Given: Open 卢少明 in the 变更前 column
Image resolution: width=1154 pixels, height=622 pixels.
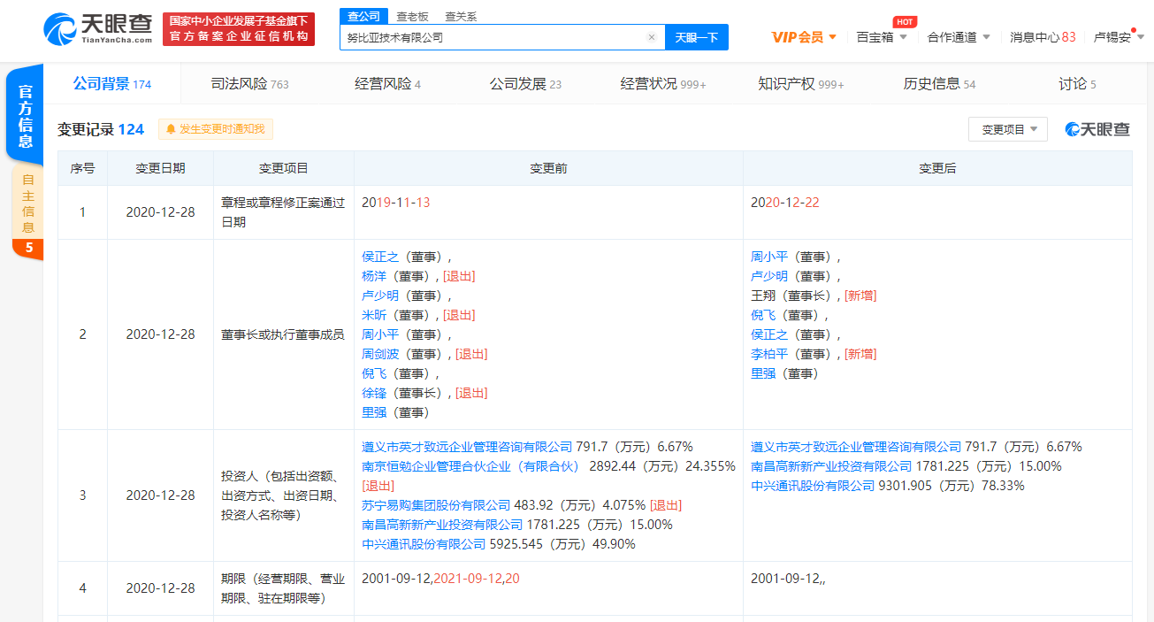Looking at the screenshot, I should point(380,296).
